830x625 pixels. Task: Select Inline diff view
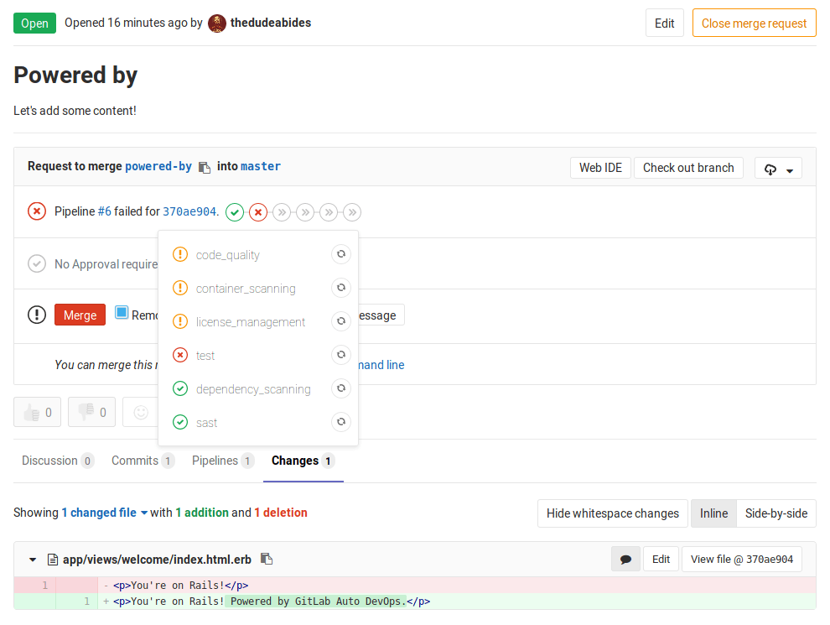(713, 513)
